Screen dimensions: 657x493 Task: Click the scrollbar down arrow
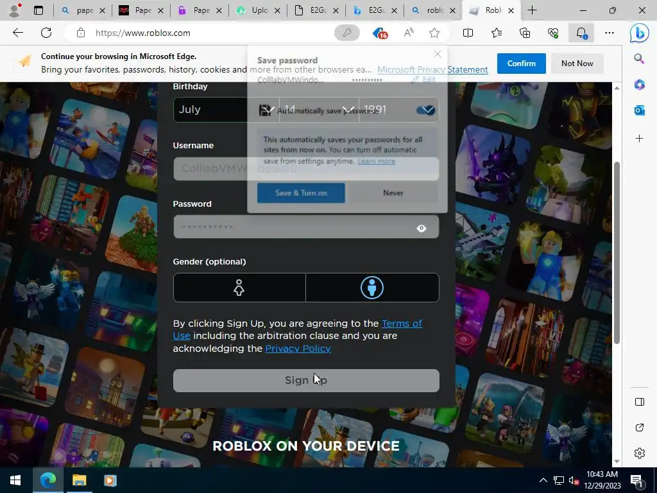[617, 462]
